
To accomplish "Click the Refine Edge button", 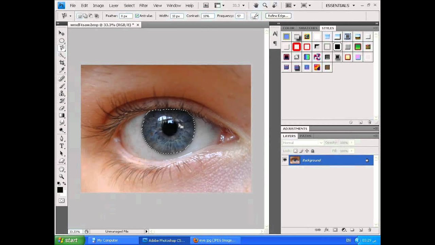I will [278, 16].
